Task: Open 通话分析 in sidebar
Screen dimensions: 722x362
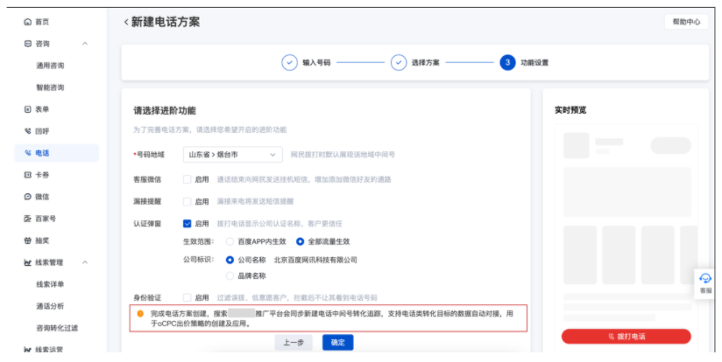Action: pos(50,306)
